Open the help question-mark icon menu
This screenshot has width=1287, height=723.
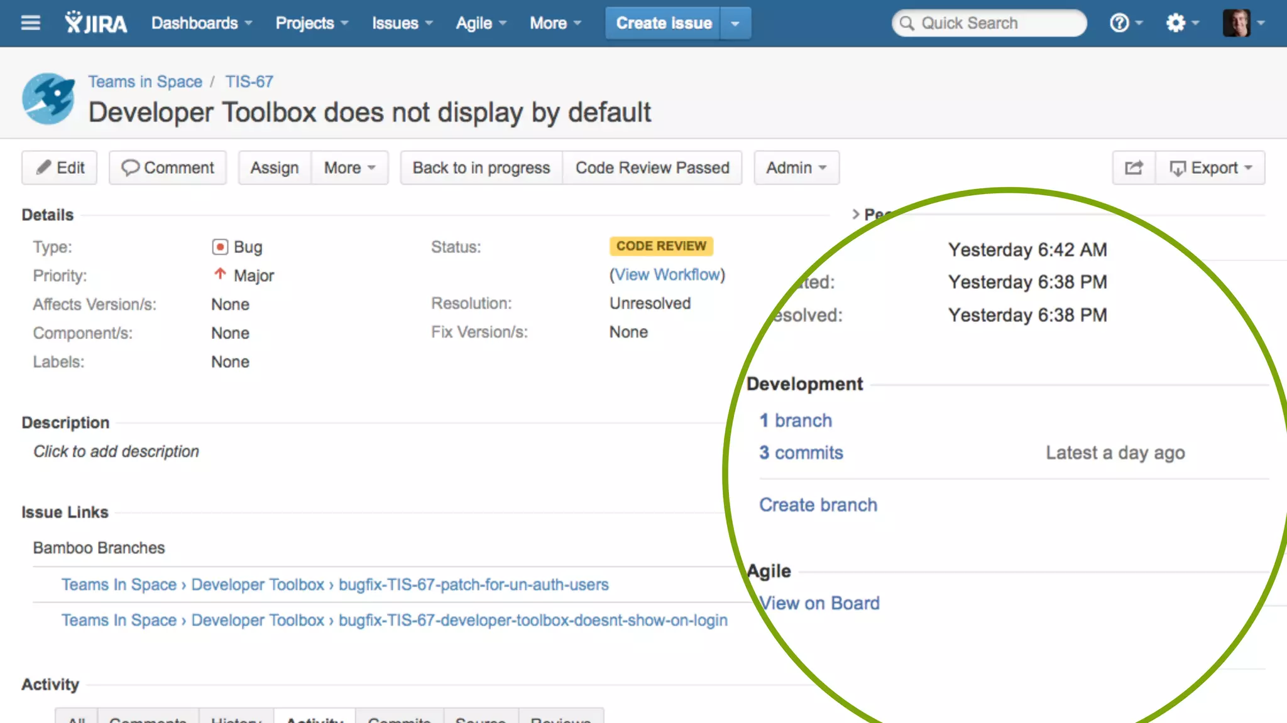[x=1119, y=23]
